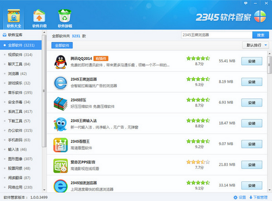Open 下载管理 download manager
Image resolution: width=272 pixels, height=201 pixels.
coord(258,197)
